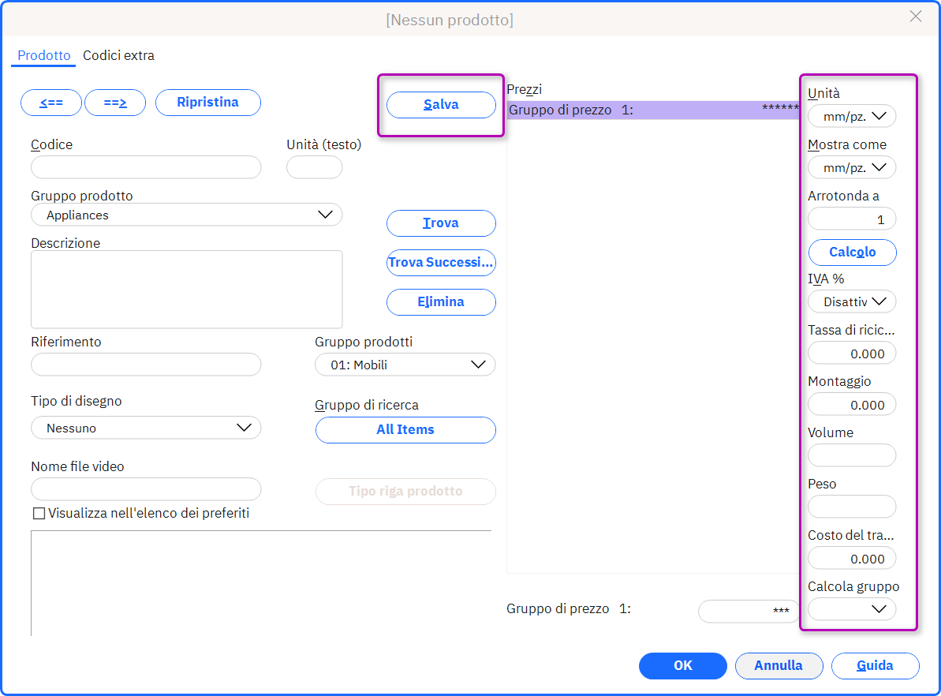Image resolution: width=941 pixels, height=696 pixels.
Task: Click the Calcolo button
Action: 852,253
